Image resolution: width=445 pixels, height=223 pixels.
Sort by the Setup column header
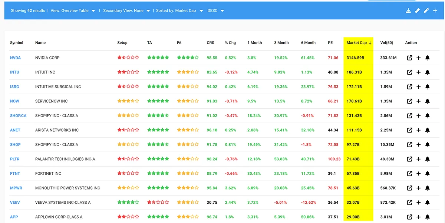(122, 43)
